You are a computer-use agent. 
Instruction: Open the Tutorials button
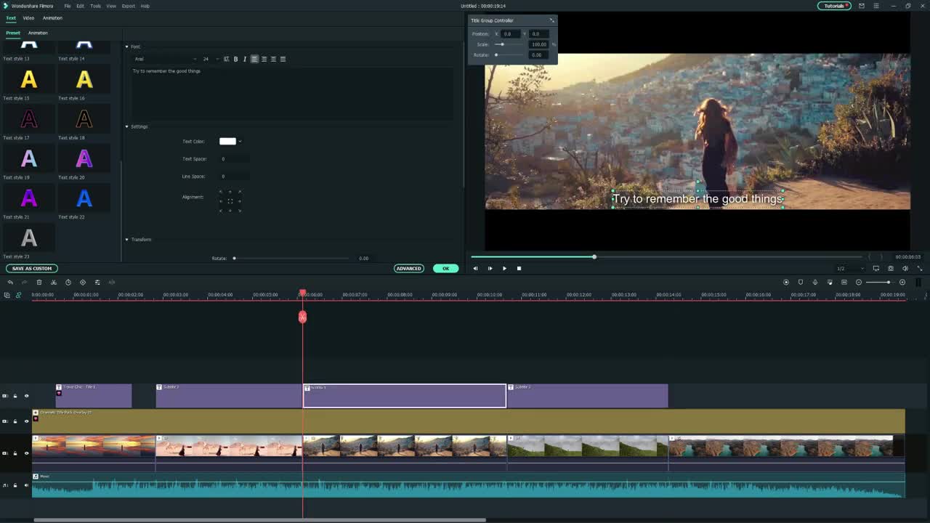834,6
